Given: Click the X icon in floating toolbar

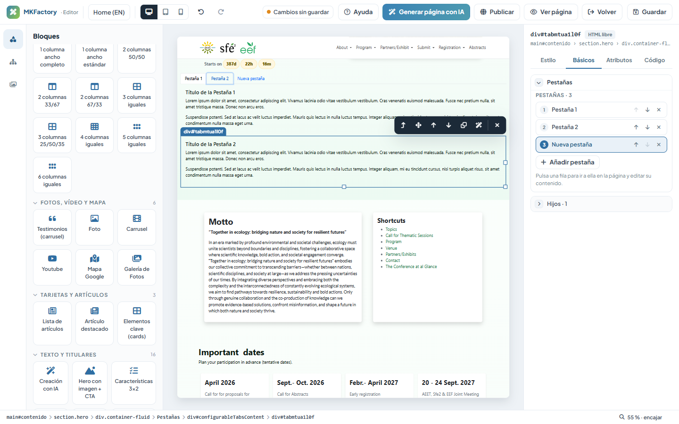Looking at the screenshot, I should coord(497,125).
